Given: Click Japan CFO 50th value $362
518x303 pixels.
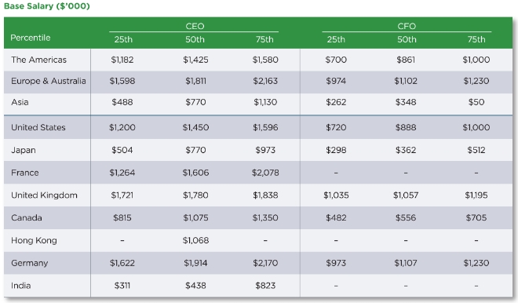Looking at the screenshot, I should pyautogui.click(x=406, y=150).
